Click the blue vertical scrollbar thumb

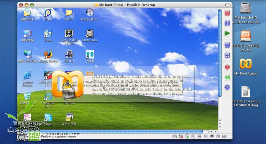point(220,53)
